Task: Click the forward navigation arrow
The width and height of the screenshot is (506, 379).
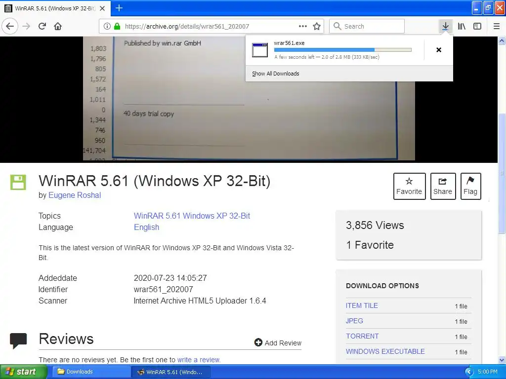Action: pos(26,26)
